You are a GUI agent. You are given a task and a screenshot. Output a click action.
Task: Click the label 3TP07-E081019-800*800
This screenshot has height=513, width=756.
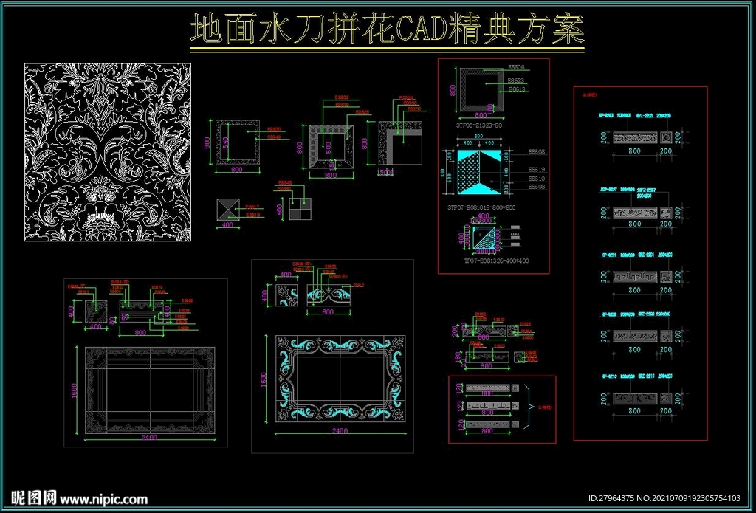[482, 207]
